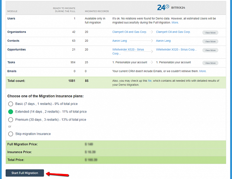This screenshot has width=232, height=179.
Task: Click More link in Users row description
Action: 175,23
